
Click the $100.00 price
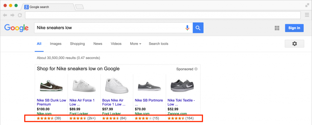pyautogui.click(x=43, y=109)
